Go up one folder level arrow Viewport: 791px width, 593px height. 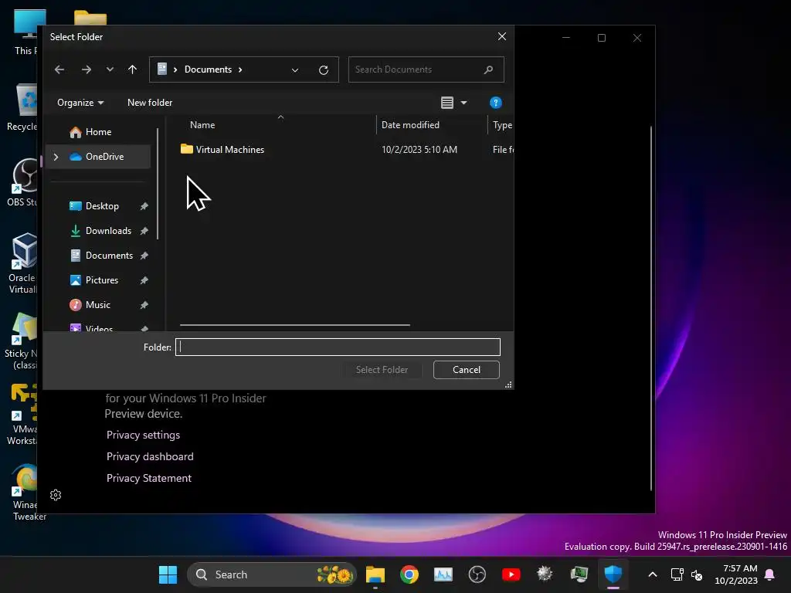132,69
